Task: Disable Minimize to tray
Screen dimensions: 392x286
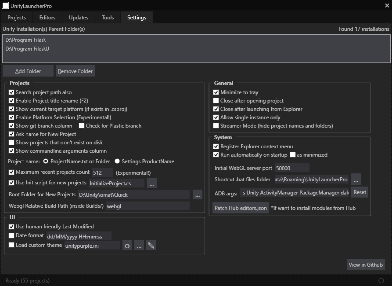Action: (x=216, y=92)
